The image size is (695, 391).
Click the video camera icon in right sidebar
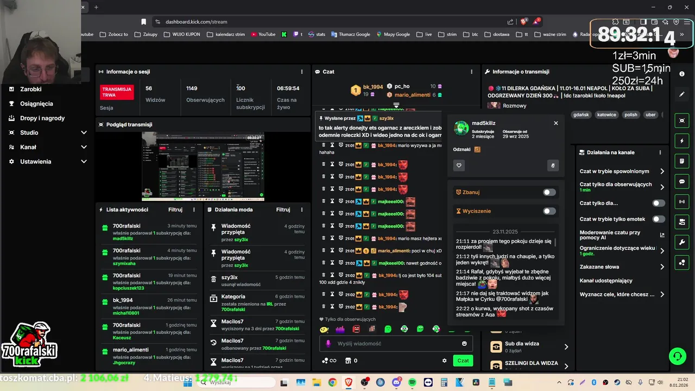tap(682, 222)
